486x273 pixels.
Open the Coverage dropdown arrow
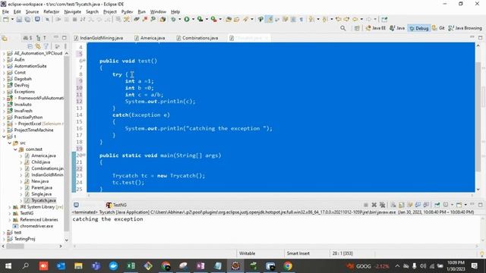[x=207, y=19]
